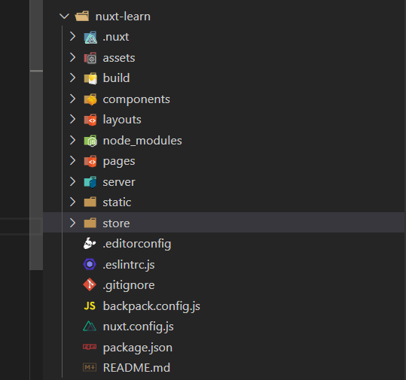Click the components folder icon

coord(90,99)
